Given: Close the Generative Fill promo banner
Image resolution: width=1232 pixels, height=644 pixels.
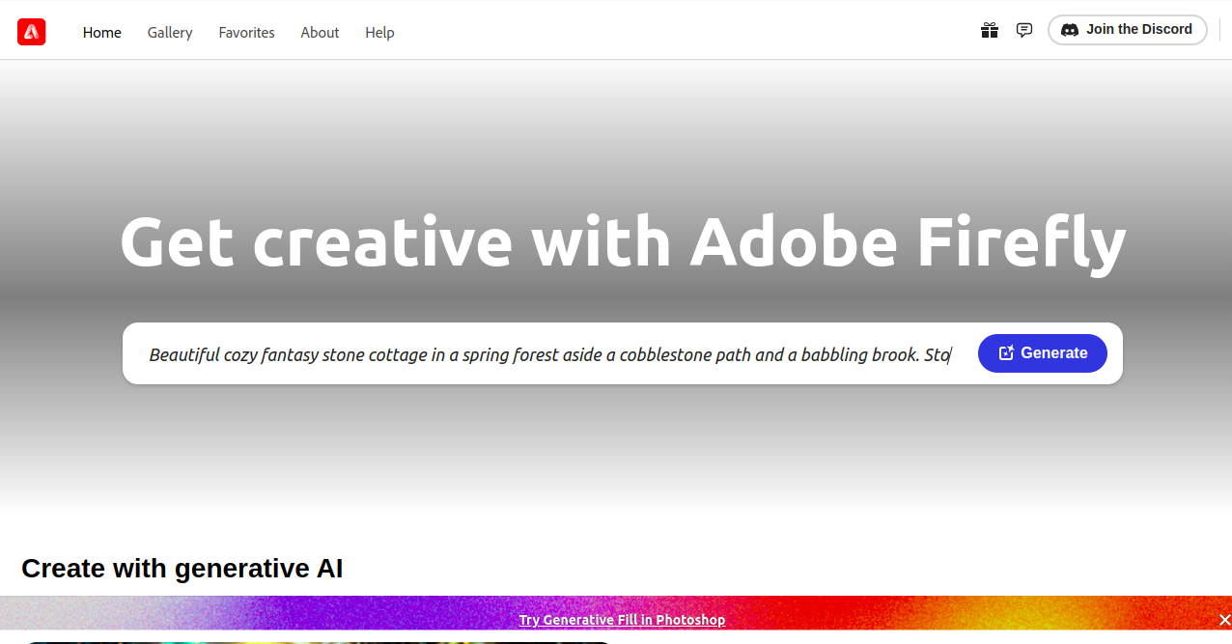Looking at the screenshot, I should (x=1224, y=620).
